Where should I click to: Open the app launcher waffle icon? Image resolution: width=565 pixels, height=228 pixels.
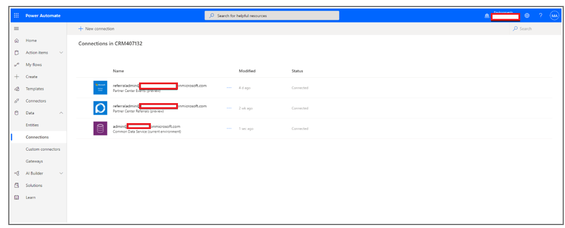pyautogui.click(x=16, y=15)
